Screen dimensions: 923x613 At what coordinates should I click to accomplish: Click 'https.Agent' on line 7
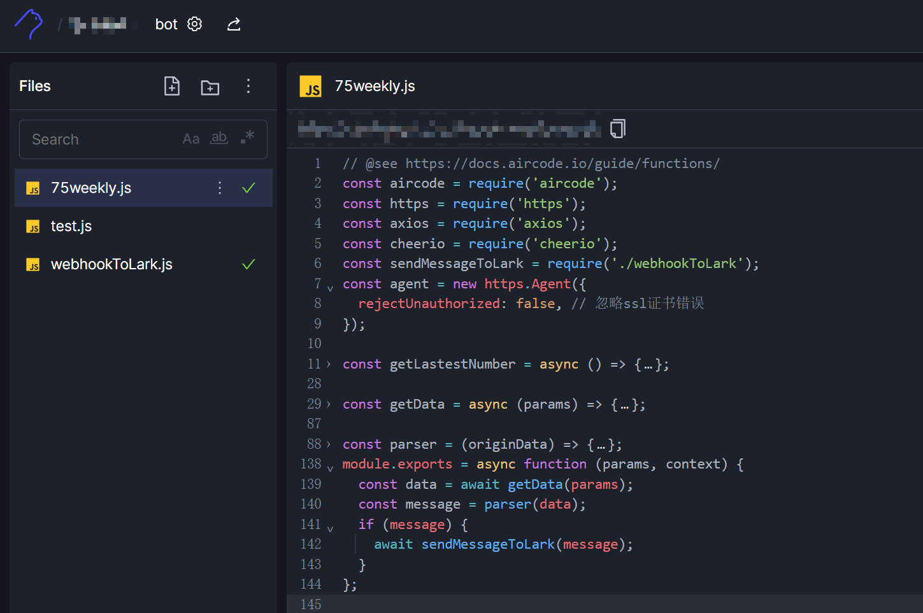point(527,284)
